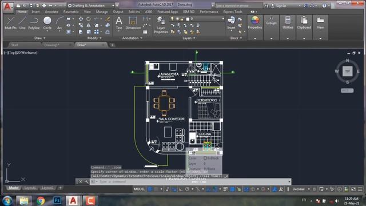Select the Circle tool
This screenshot has height=206, width=366.
47,23
